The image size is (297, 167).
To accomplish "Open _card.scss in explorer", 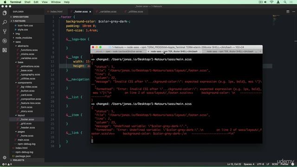I will point(26,95).
